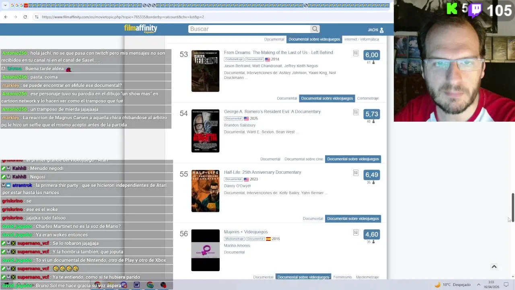Open cast member Sean West's page

click(x=285, y=132)
